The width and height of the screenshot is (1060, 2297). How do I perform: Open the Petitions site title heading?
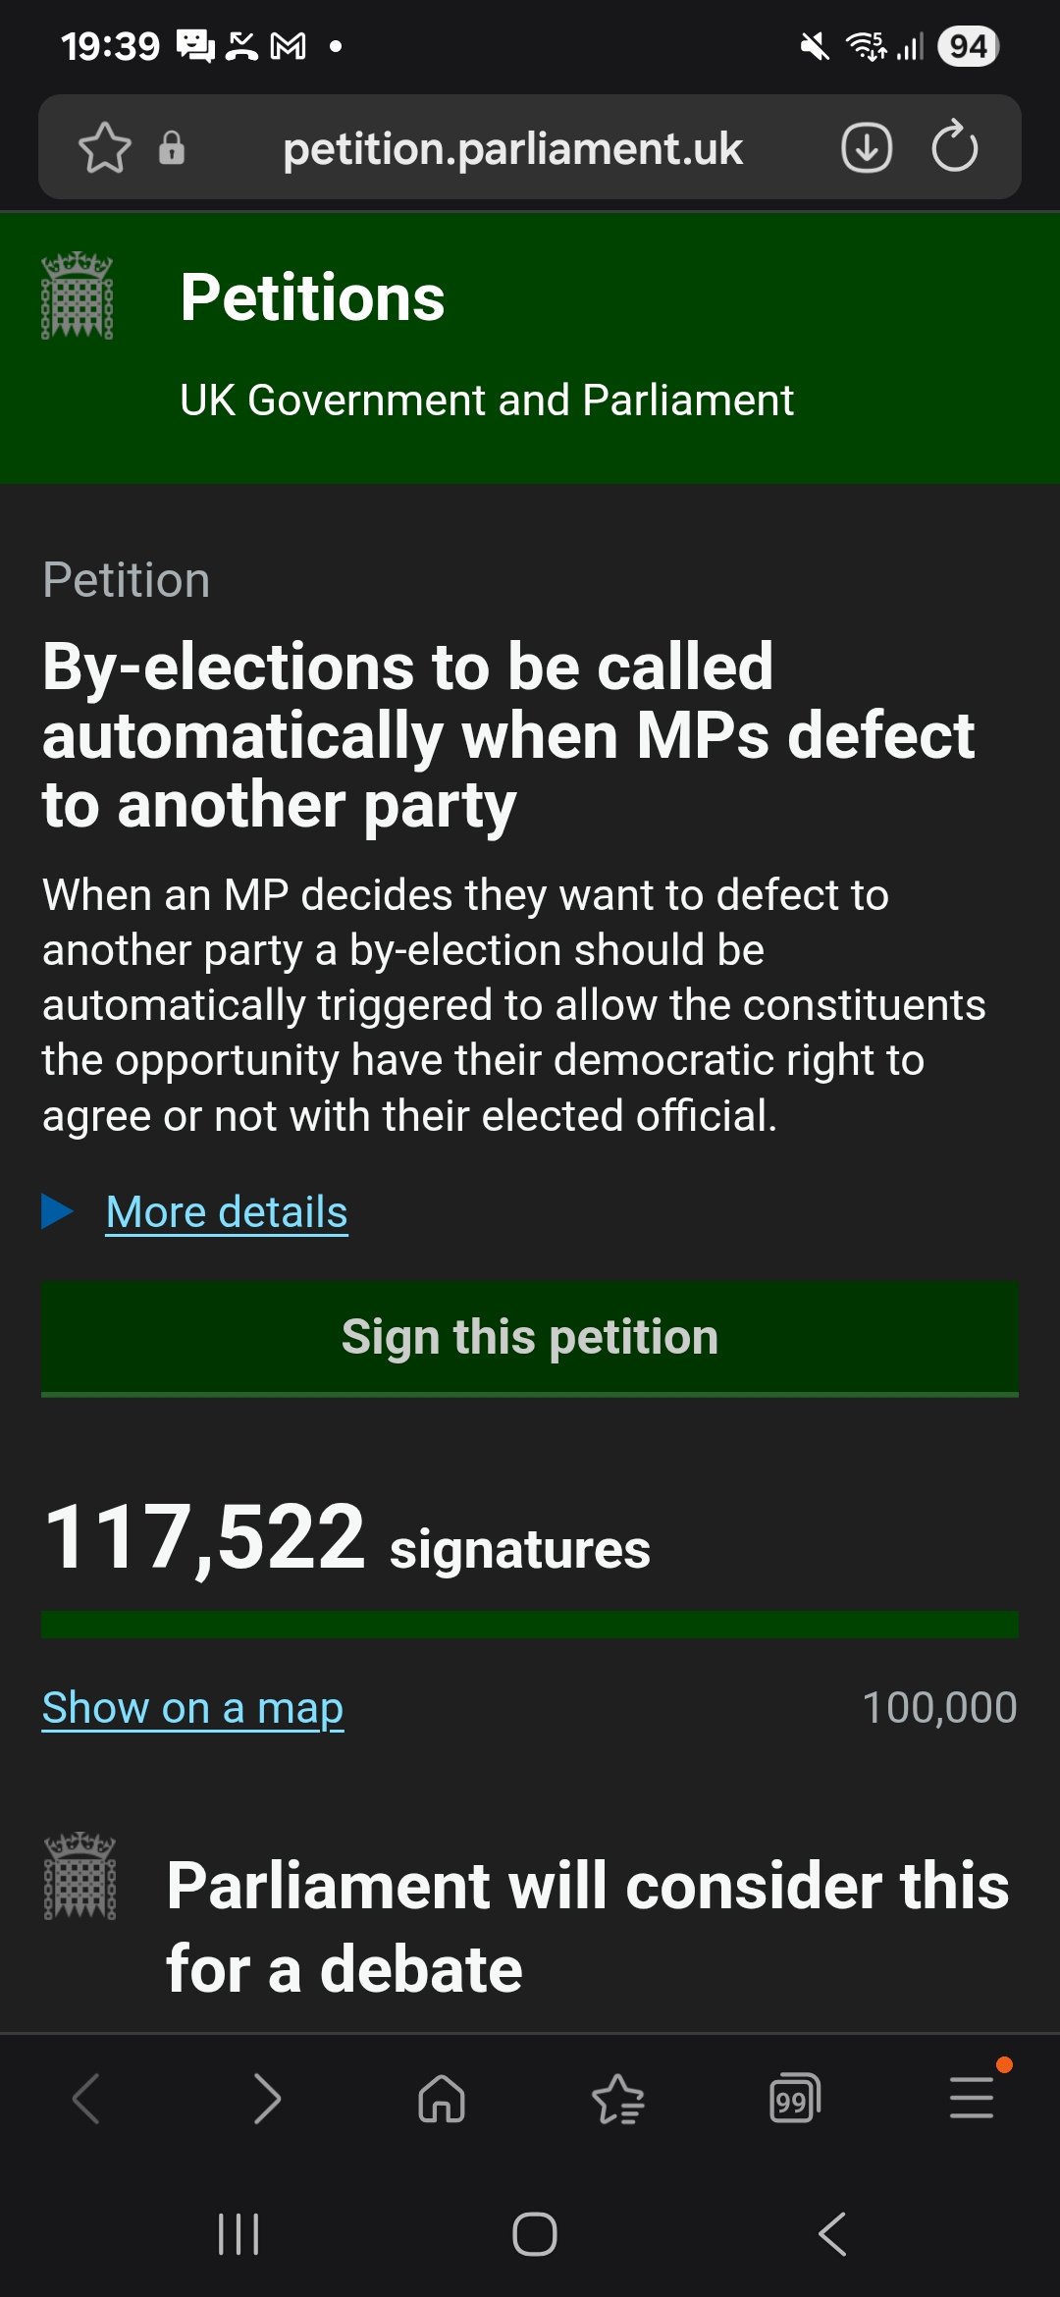coord(313,297)
